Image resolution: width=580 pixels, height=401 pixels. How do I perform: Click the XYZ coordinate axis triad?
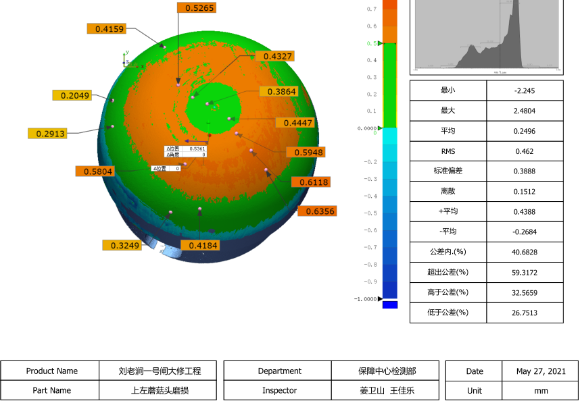(x=126, y=59)
